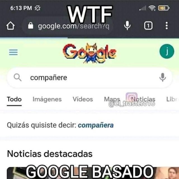Tap the search field containing "compañere"

[89, 78]
